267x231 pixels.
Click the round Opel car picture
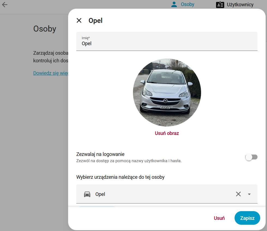tap(167, 93)
